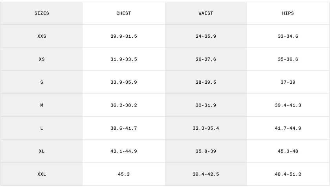This screenshot has width=330, height=187.
Task: Click hips value 48.4-51.2
Action: (x=288, y=174)
